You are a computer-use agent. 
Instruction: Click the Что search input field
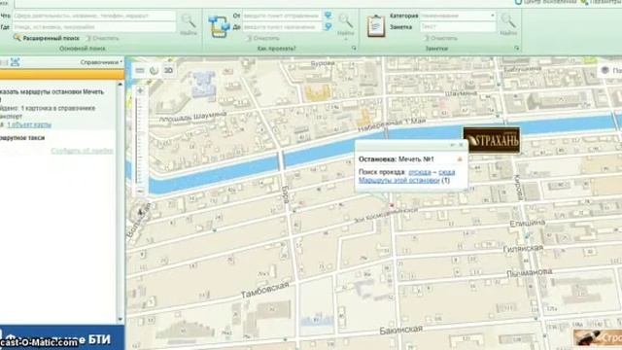94,16
